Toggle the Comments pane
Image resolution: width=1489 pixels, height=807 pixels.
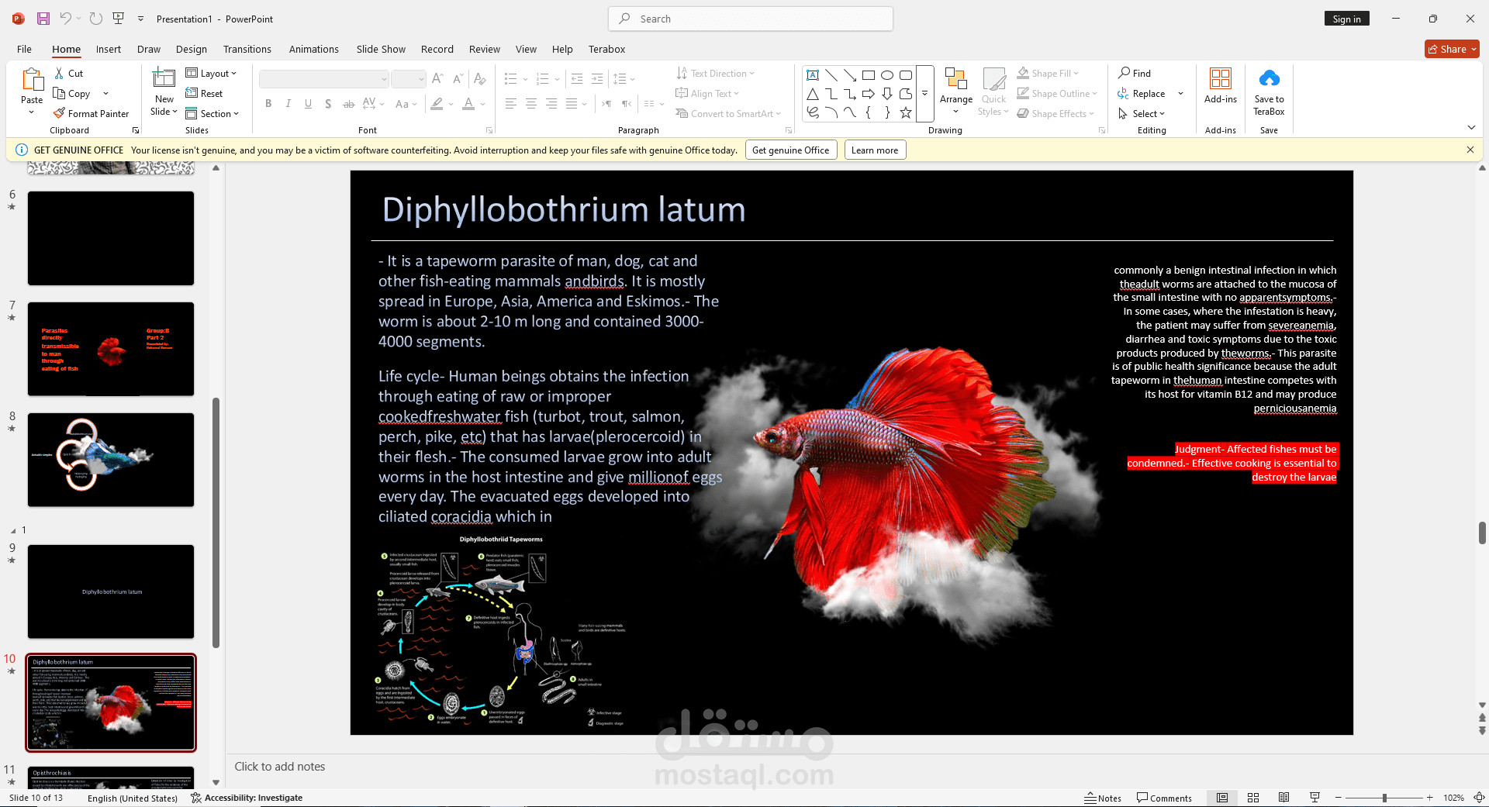[x=1164, y=798]
